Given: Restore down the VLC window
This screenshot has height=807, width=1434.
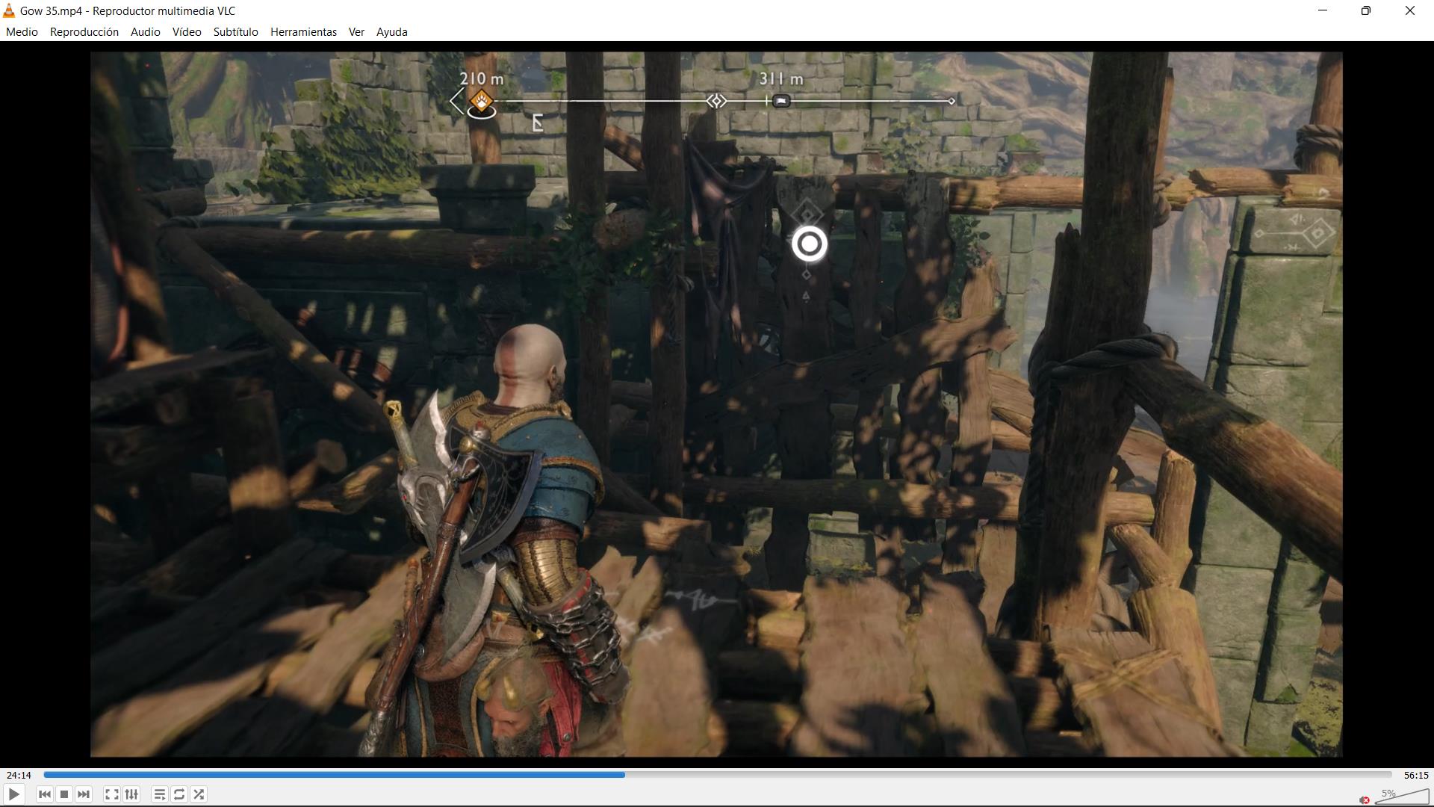Looking at the screenshot, I should [1366, 10].
